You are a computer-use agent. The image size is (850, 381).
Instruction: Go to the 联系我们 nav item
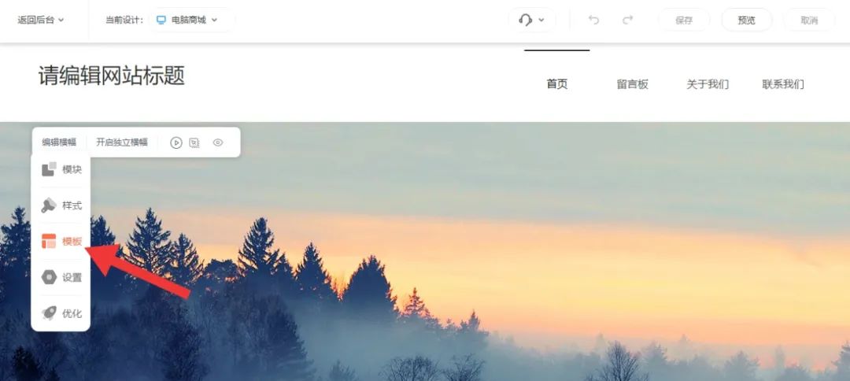(783, 84)
